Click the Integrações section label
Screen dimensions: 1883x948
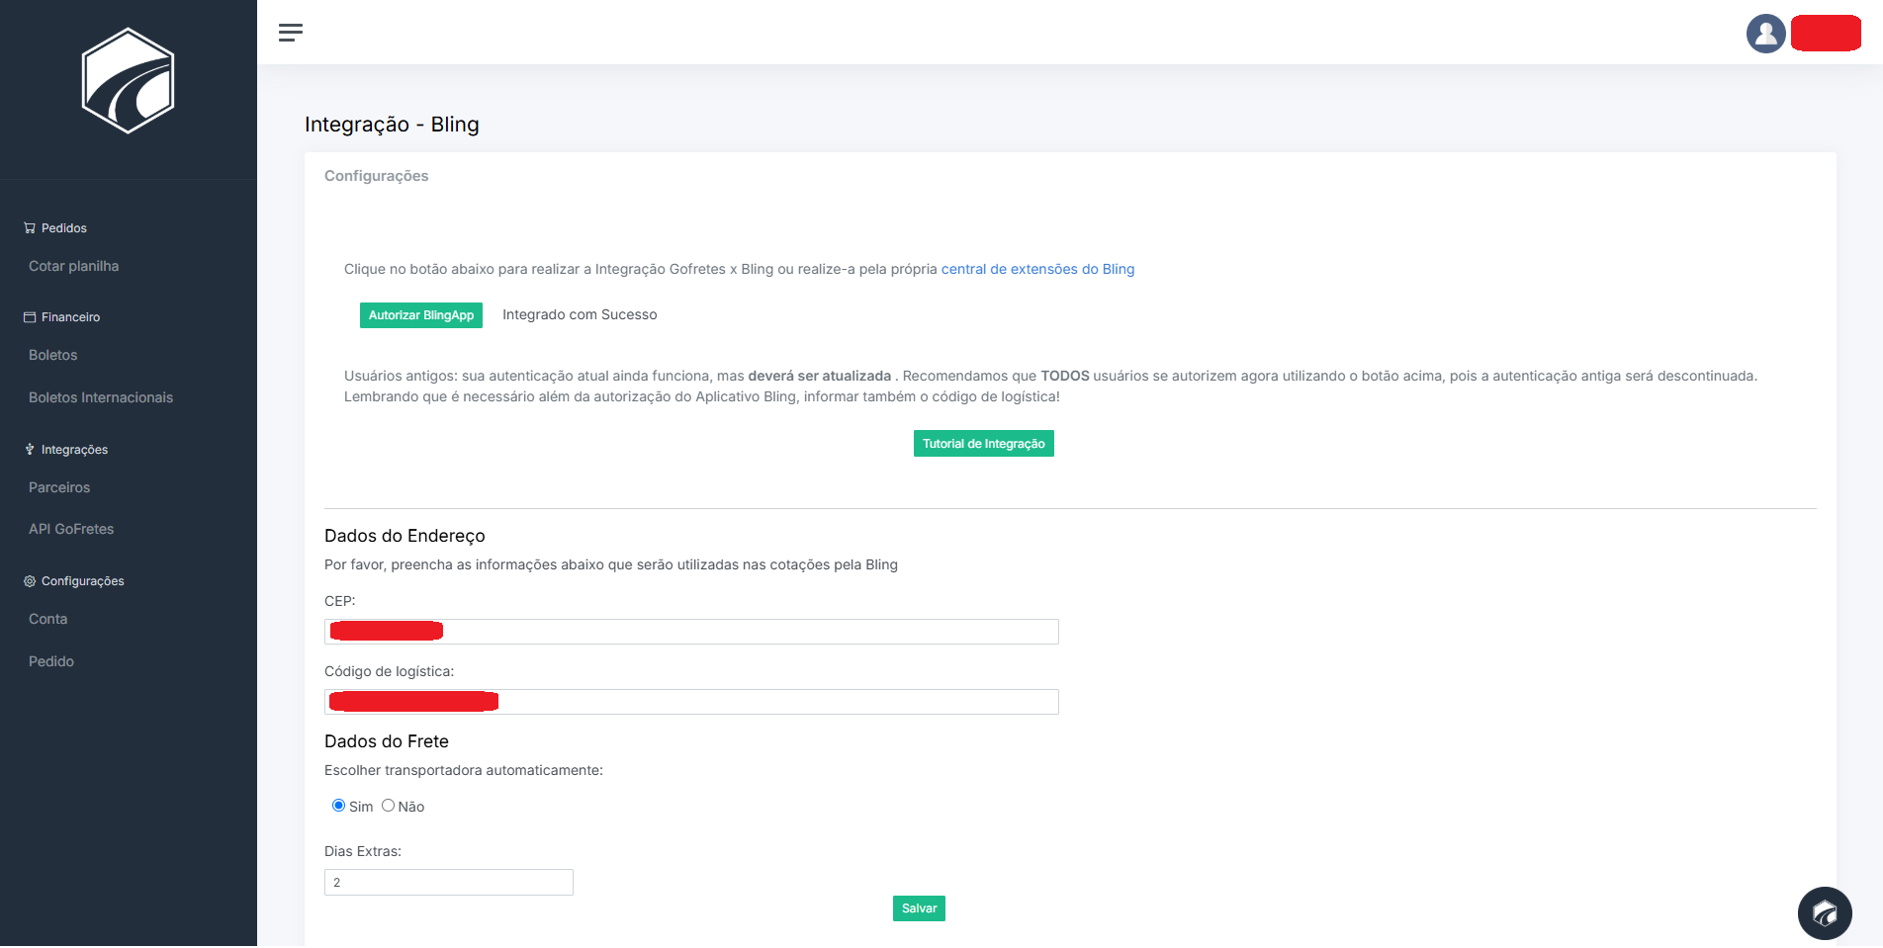(75, 450)
